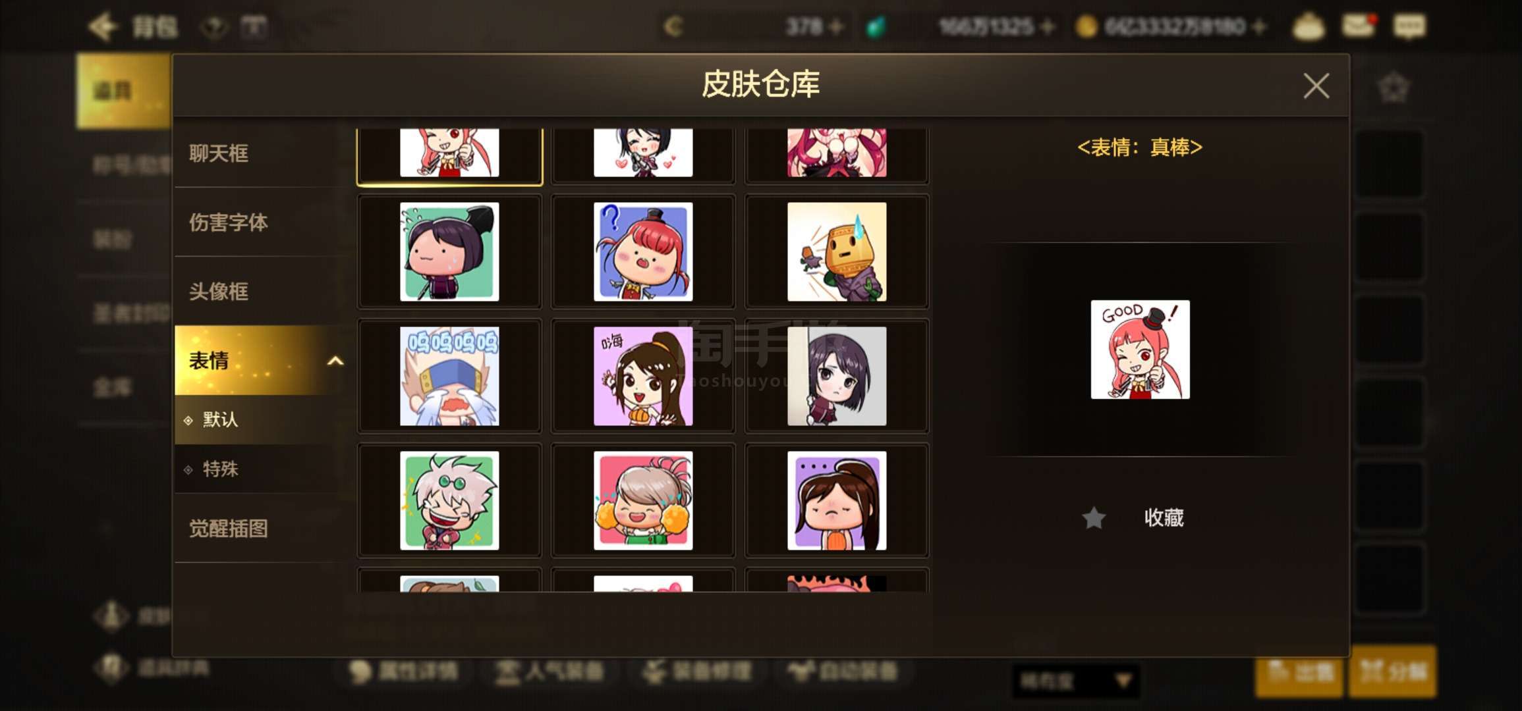Toggle the 收藏 favorite star

(1094, 518)
